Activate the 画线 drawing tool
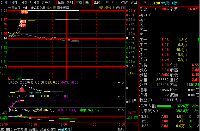The image size is (200, 131). 97,2
